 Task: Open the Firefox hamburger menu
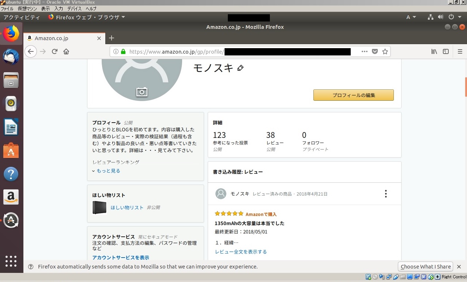(x=460, y=51)
